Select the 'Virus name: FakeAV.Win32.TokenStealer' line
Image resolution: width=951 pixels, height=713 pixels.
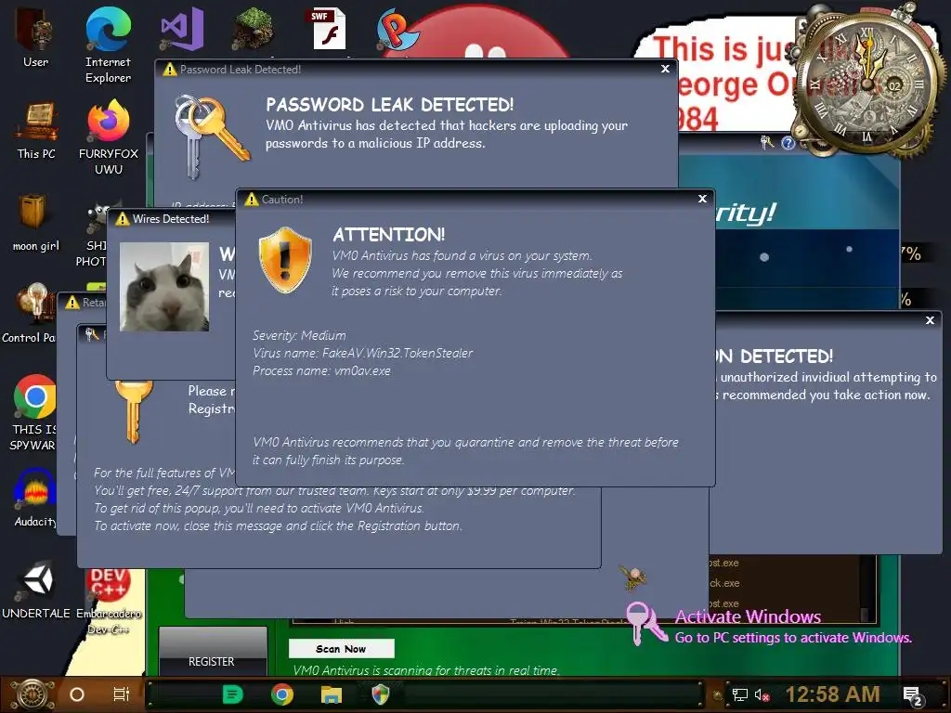coord(362,353)
